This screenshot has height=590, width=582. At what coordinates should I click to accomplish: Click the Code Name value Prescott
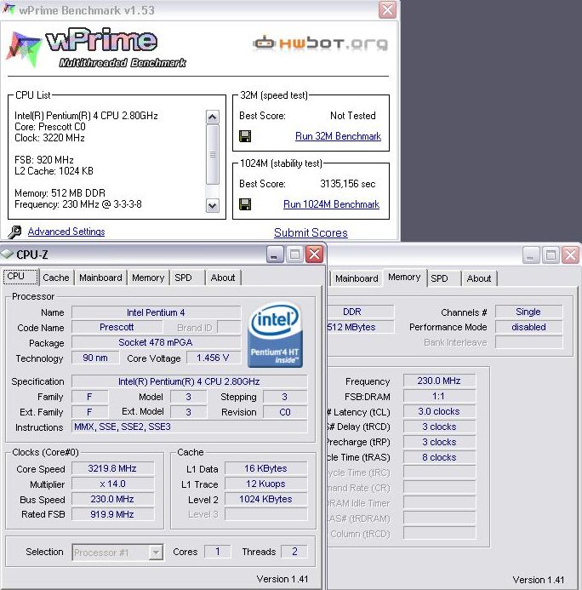pyautogui.click(x=117, y=327)
